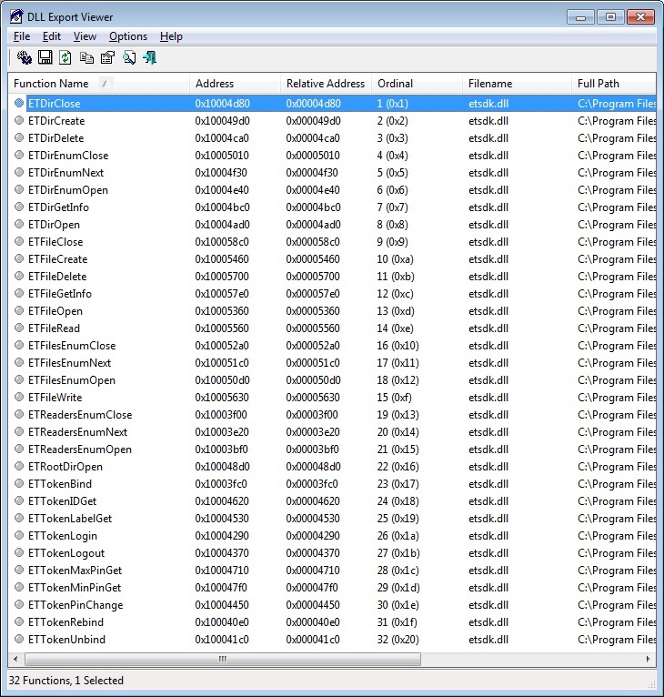Click the address cell 0x10005630
Viewport: 664px width, 697px height.
pyautogui.click(x=222, y=397)
